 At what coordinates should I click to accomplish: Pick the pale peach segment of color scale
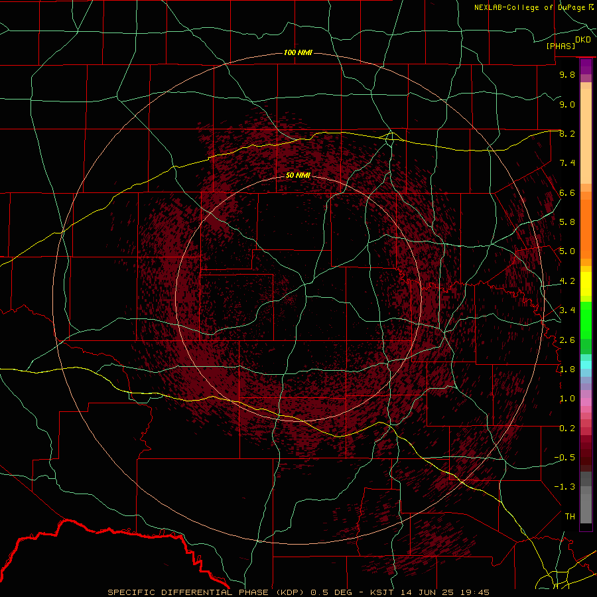coord(586,136)
